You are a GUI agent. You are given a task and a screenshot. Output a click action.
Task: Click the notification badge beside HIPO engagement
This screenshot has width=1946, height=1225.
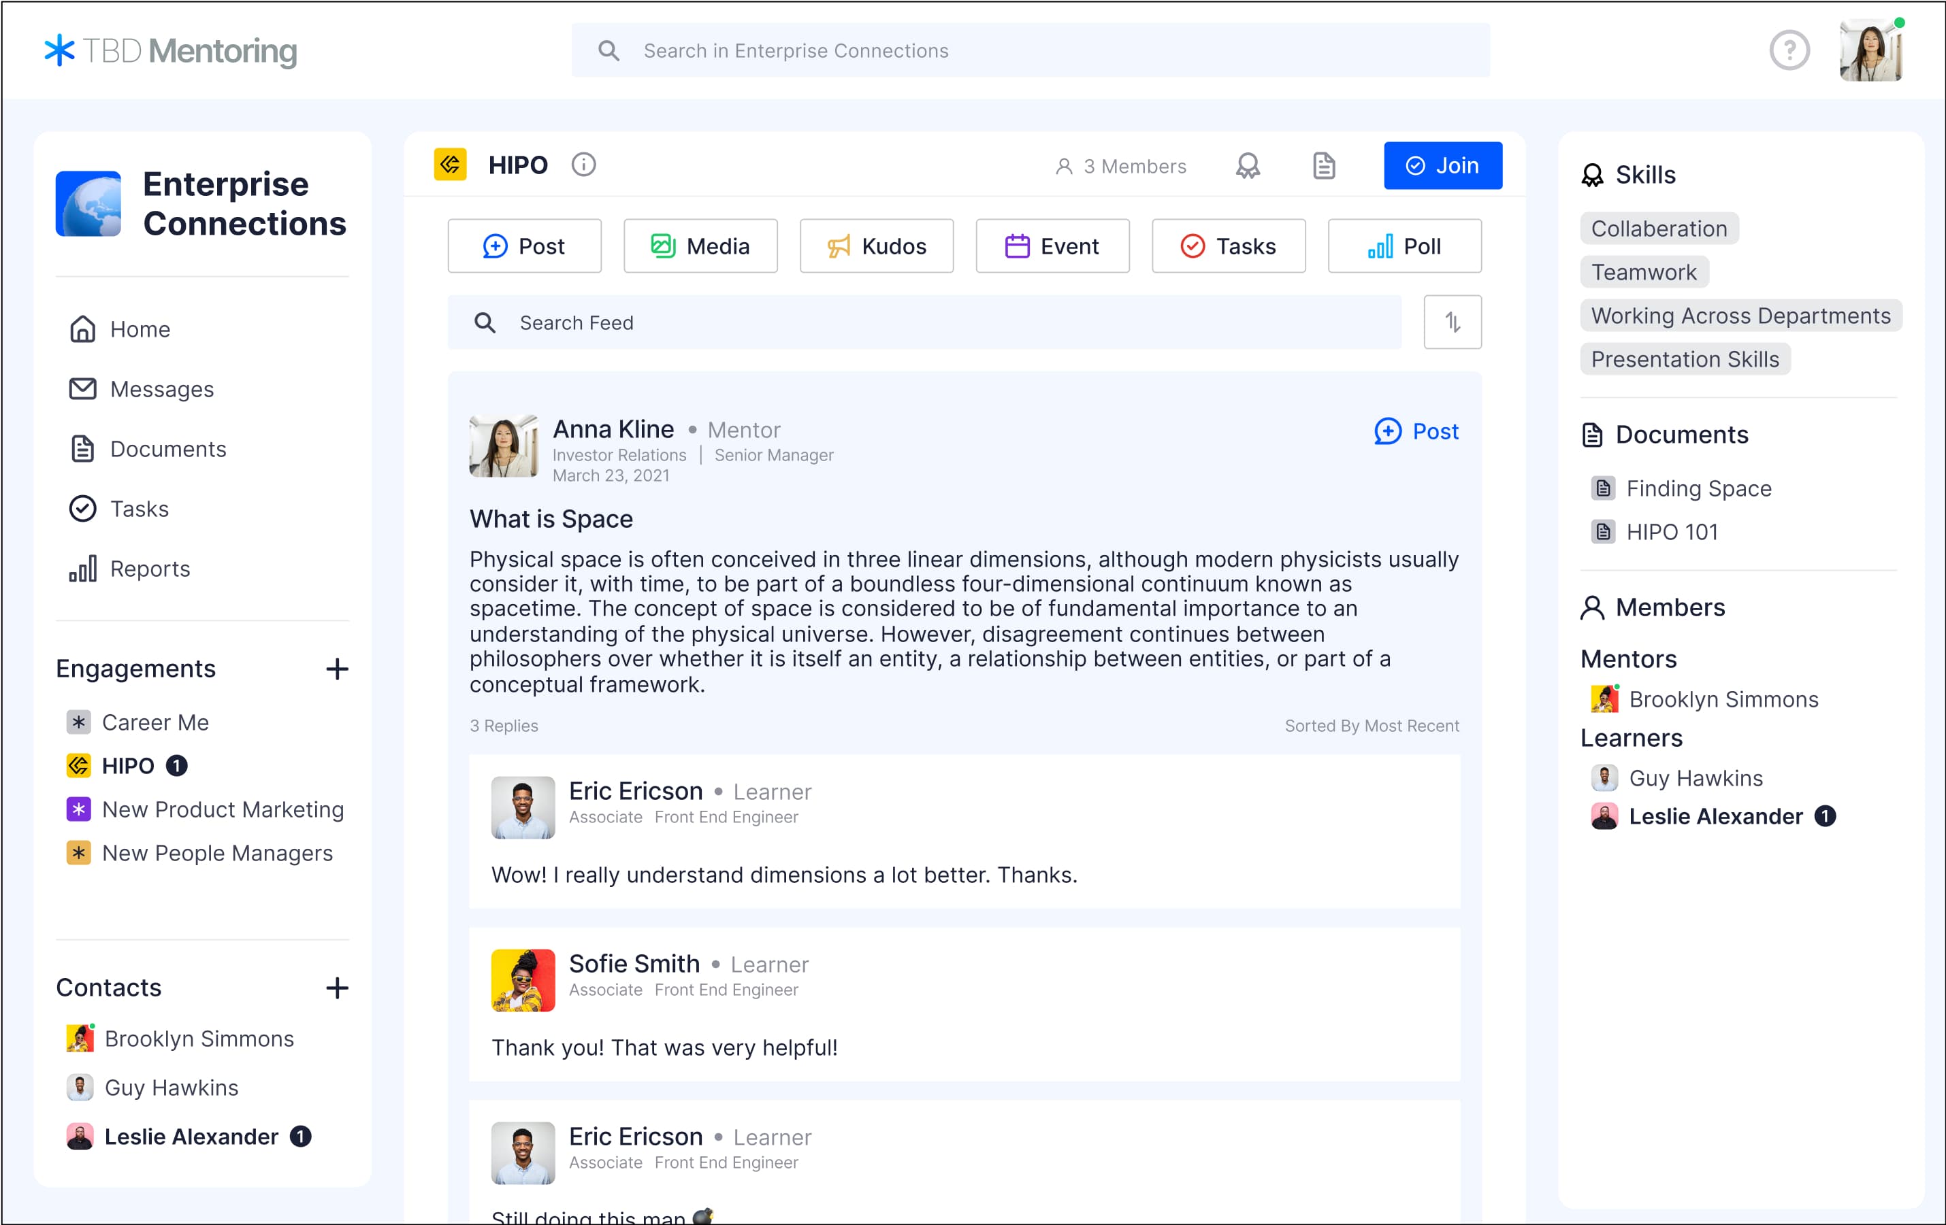click(176, 765)
